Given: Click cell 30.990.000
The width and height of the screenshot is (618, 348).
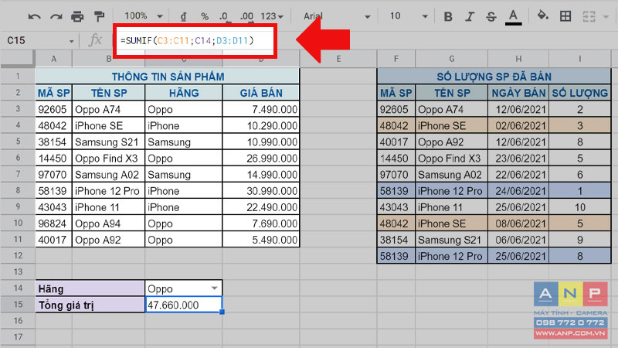Looking at the screenshot, I should coord(261,191).
